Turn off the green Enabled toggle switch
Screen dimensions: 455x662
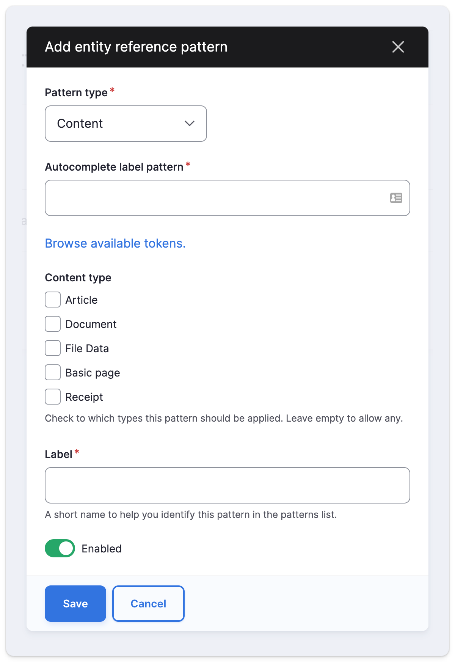tap(60, 548)
